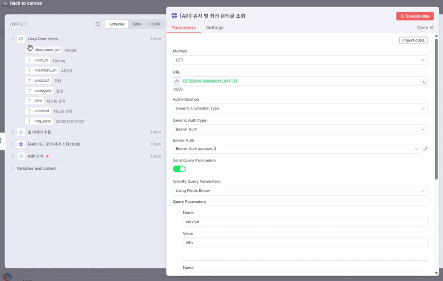Viewport: 443px width, 281px height.
Task: Click the parameters panel vertical scrollbar
Action: pyautogui.click(x=436, y=109)
